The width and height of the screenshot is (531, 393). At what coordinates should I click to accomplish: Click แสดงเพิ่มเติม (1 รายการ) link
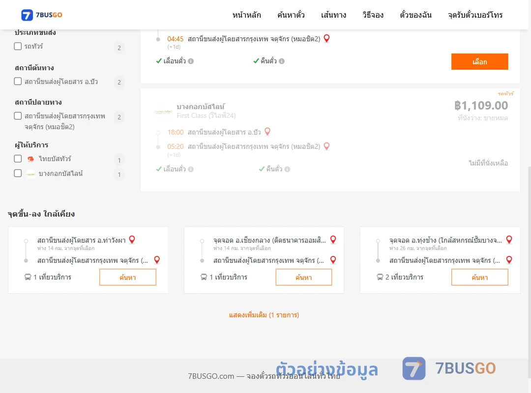(264, 315)
